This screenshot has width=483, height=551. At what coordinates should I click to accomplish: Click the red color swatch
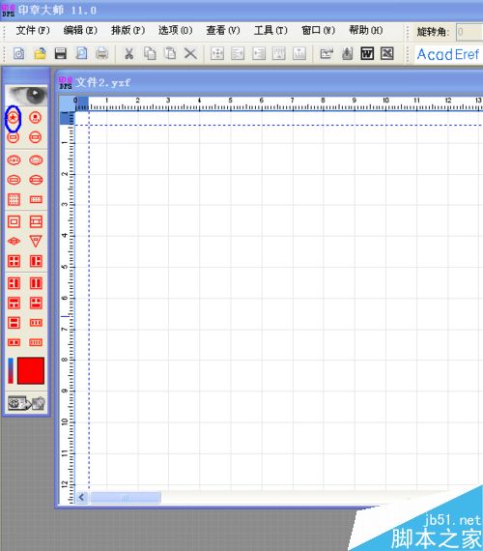click(31, 371)
